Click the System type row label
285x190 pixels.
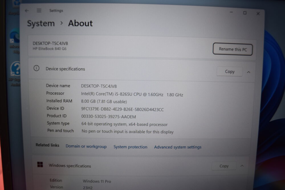58,123
